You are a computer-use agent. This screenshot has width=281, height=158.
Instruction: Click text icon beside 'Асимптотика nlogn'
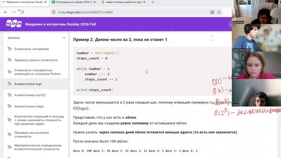click(x=10, y=106)
